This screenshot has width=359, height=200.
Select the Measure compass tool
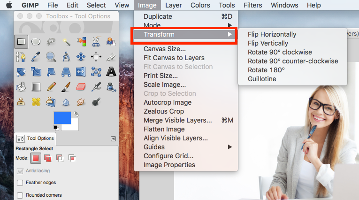click(x=66, y=57)
